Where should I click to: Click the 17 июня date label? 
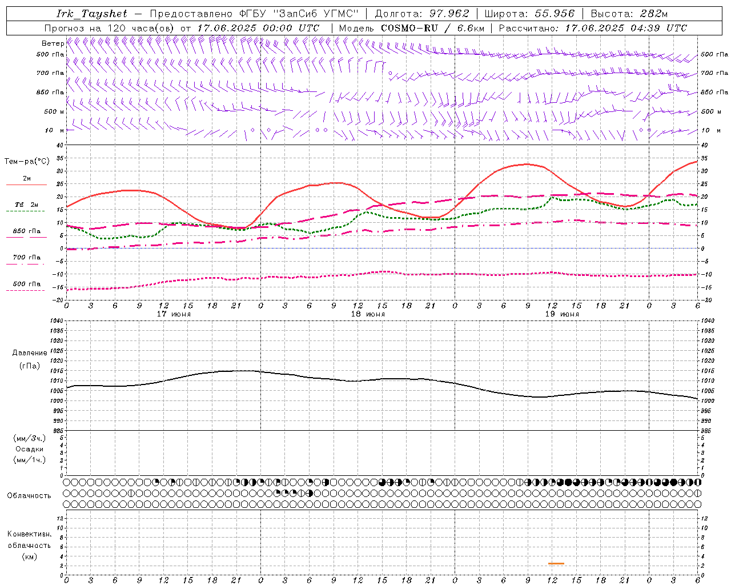point(174,314)
